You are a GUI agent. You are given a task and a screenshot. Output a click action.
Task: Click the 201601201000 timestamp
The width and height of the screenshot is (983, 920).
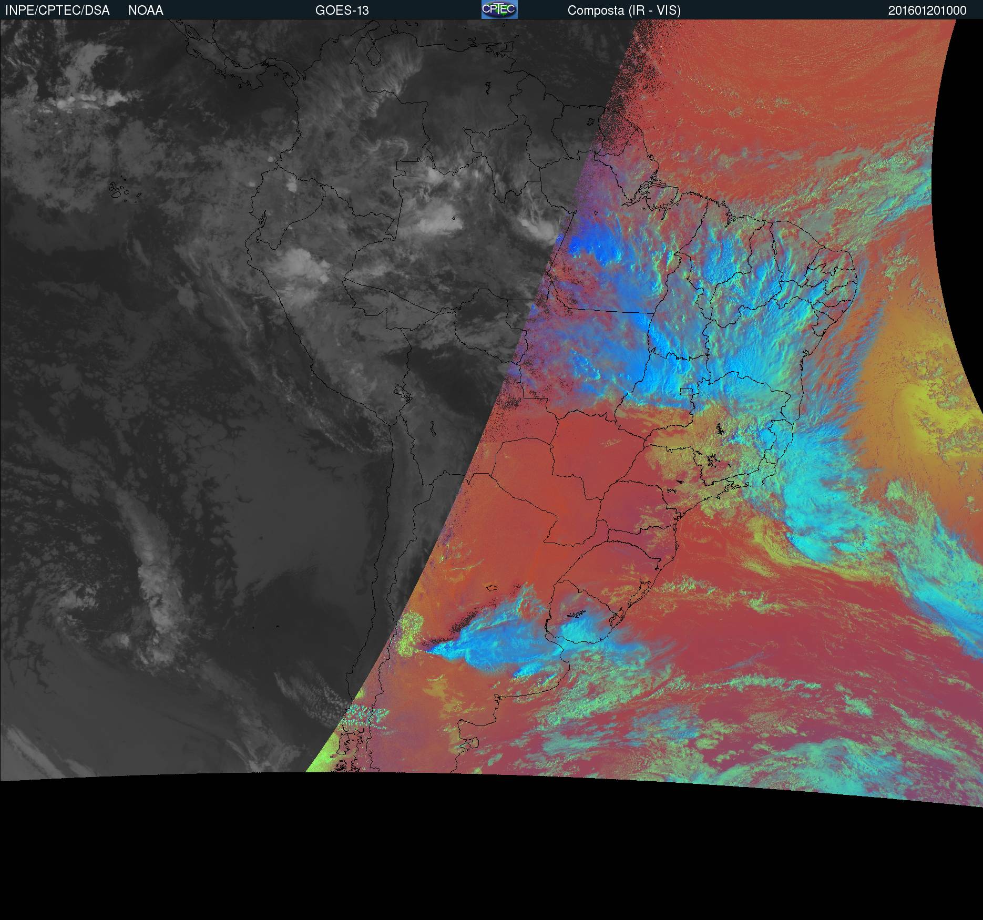tap(927, 11)
